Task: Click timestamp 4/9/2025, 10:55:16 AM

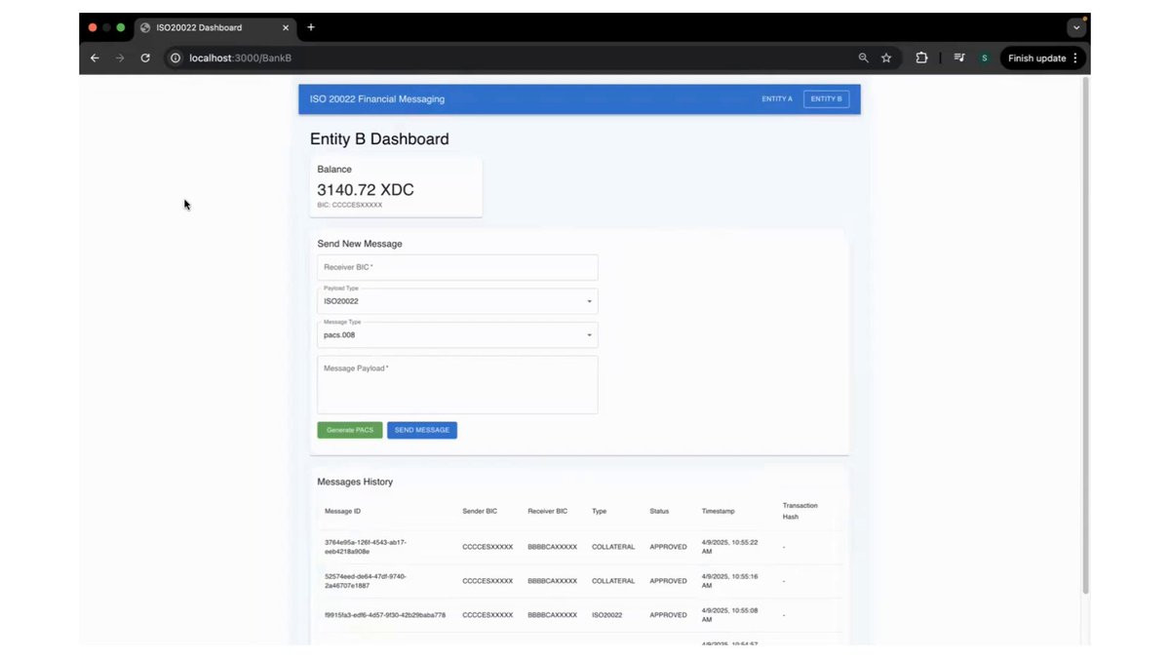Action: click(x=730, y=581)
